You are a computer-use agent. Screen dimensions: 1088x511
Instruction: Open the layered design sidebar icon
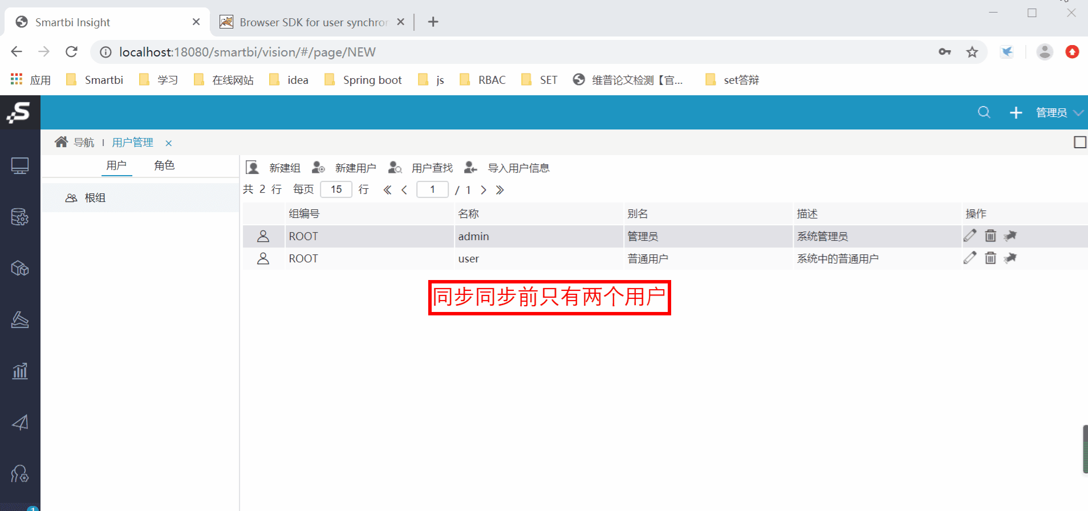point(20,320)
